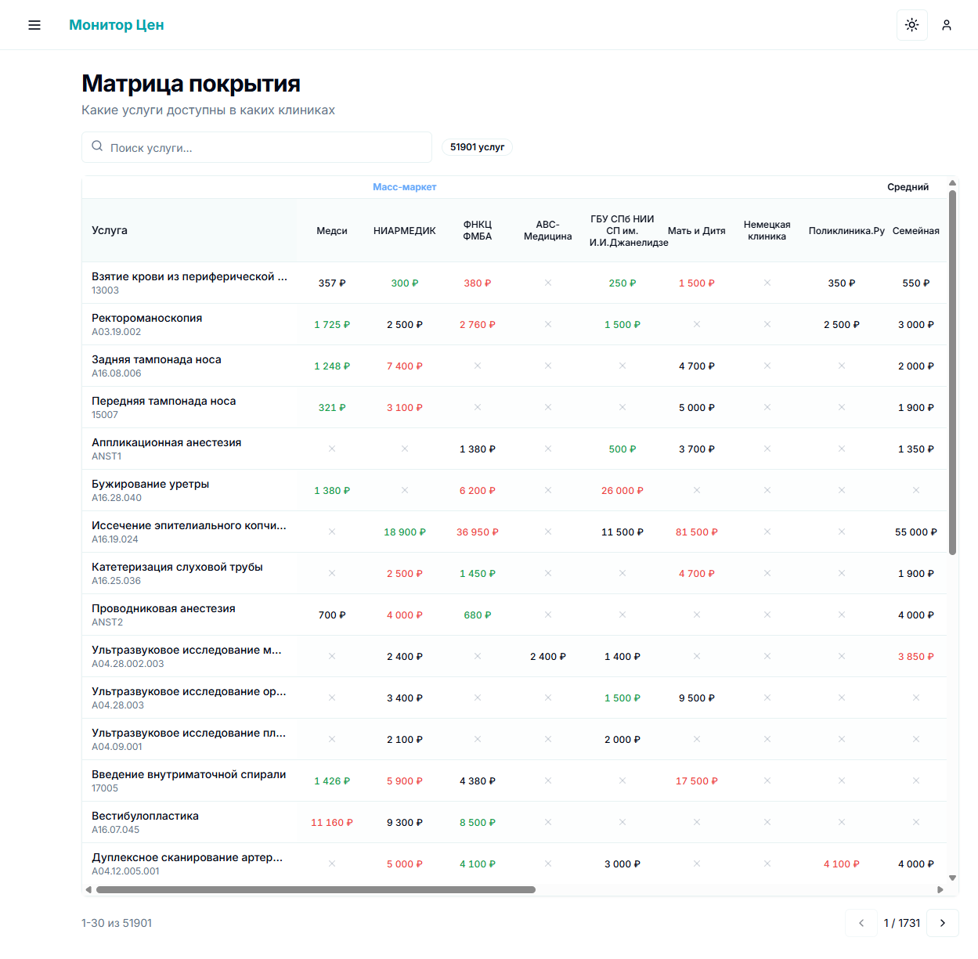Image resolution: width=978 pixels, height=959 pixels.
Task: Click the table scroll-up arrow
Action: click(952, 183)
